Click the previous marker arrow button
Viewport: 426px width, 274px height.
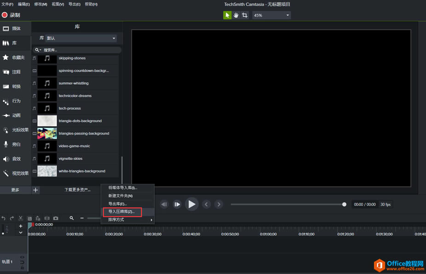(x=206, y=204)
